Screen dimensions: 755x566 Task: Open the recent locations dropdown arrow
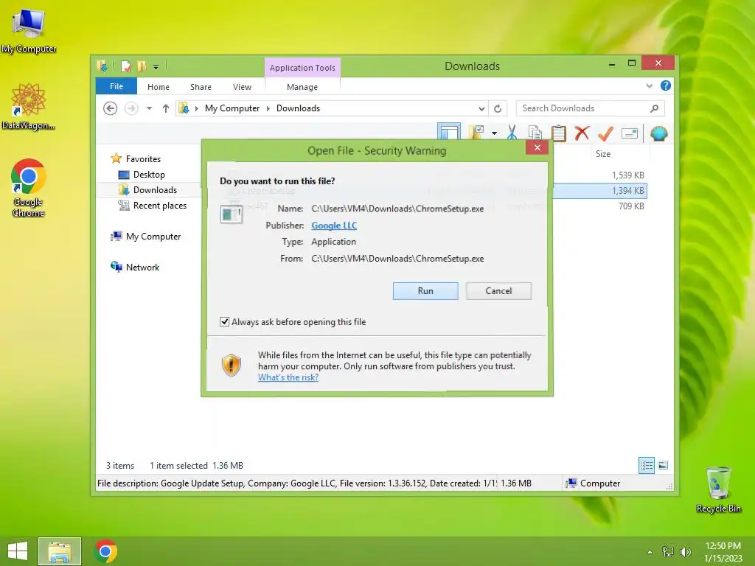[149, 108]
